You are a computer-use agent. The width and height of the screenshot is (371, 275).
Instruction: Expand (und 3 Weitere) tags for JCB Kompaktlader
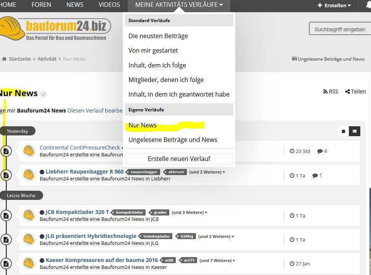(190, 212)
